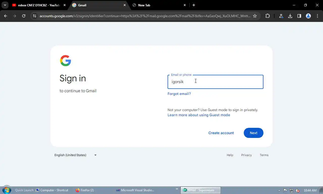Image resolution: width=323 pixels, height=194 pixels.
Task: Click the Create account button
Action: point(221,133)
